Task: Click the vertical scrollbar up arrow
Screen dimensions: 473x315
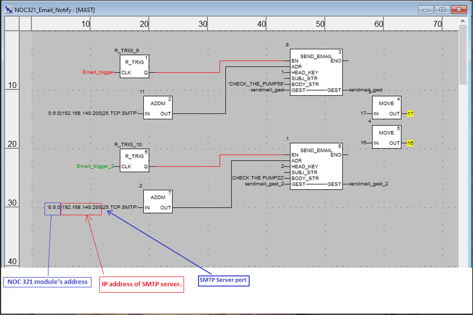Action: pyautogui.click(x=463, y=21)
